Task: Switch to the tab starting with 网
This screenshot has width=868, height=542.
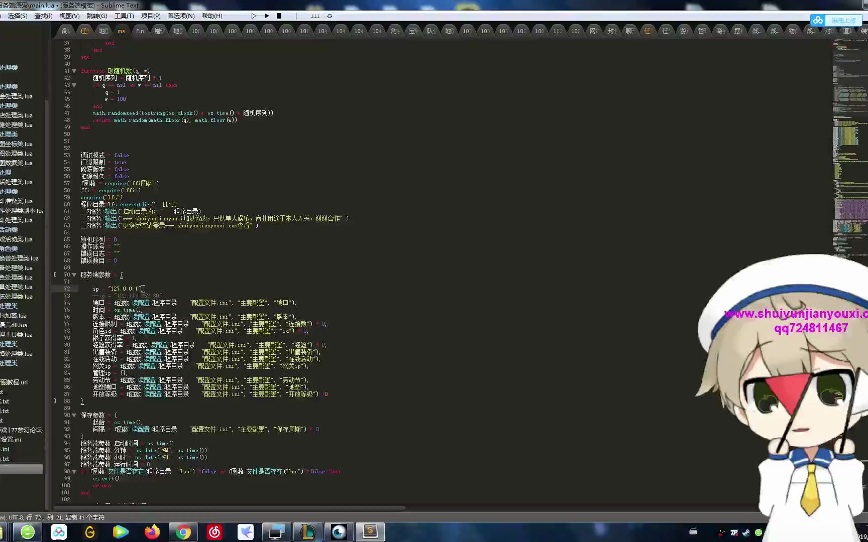Action: tap(594, 31)
